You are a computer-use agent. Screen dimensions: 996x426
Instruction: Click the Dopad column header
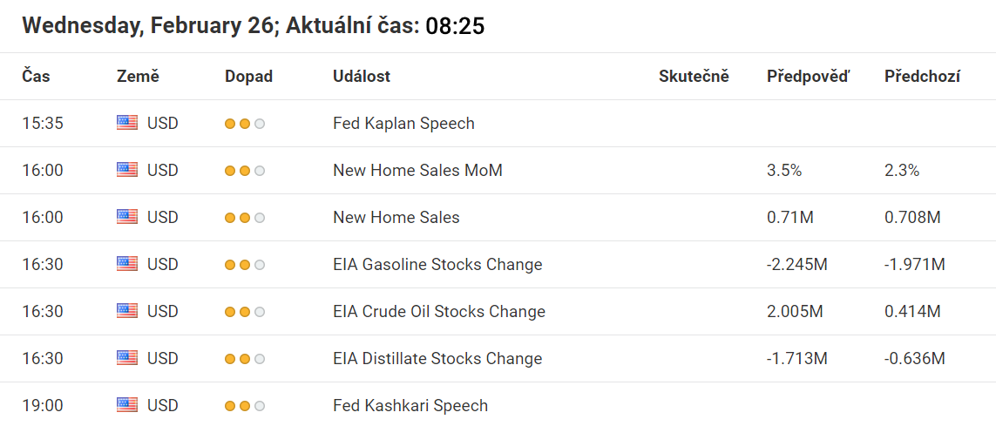pos(248,76)
